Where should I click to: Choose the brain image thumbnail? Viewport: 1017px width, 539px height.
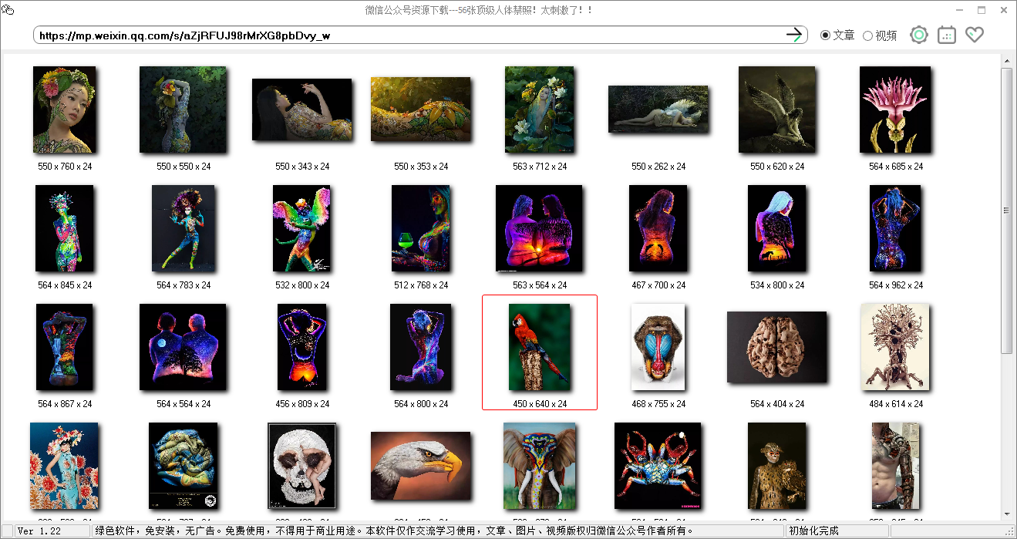pos(776,347)
